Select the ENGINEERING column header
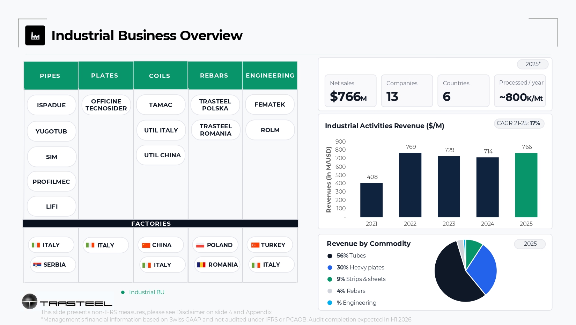Screen dimensions: 576x325 (270, 75)
